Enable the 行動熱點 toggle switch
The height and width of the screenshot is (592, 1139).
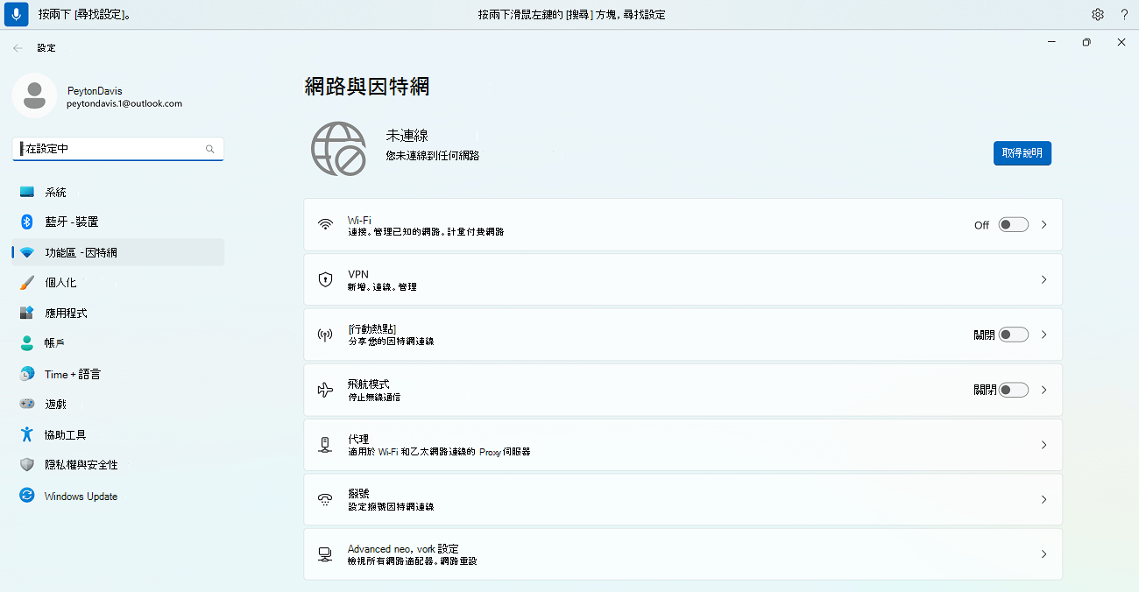click(x=1014, y=335)
